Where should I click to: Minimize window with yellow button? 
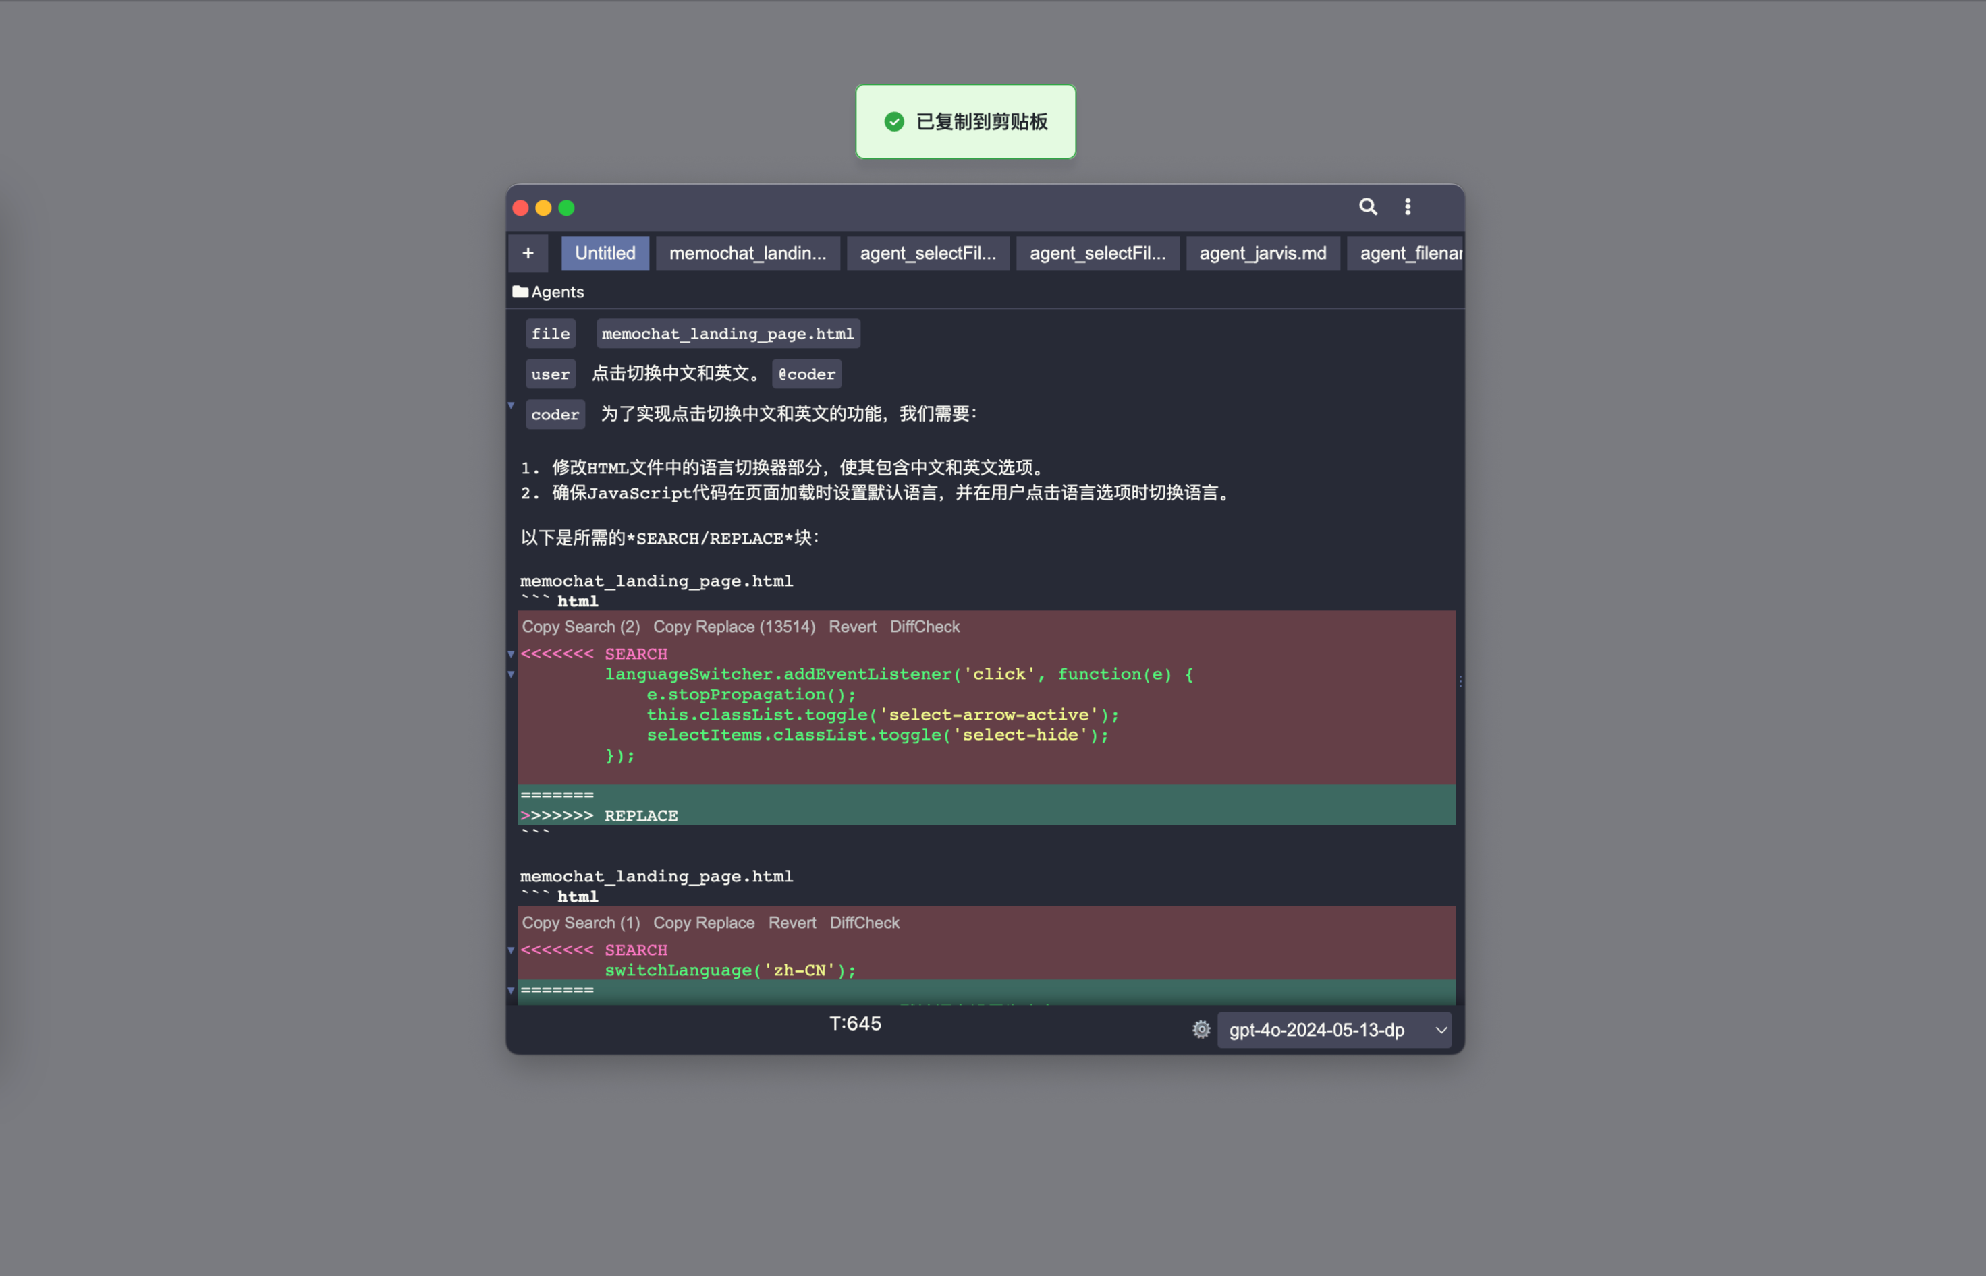(x=544, y=208)
